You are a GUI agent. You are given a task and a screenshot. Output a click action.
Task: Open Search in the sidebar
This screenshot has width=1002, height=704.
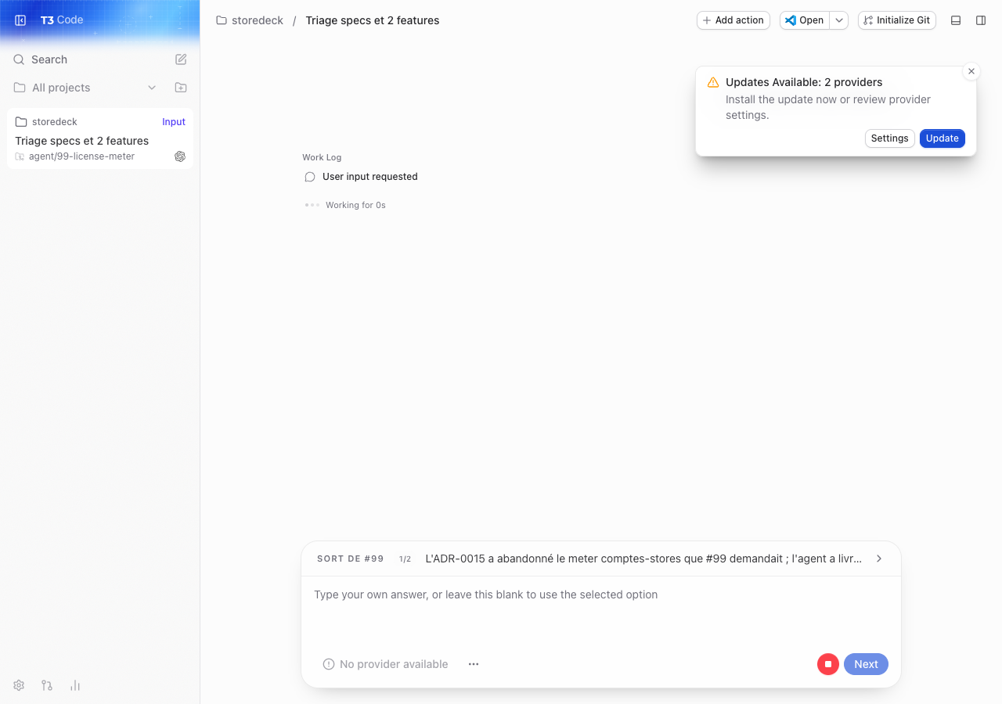click(x=49, y=59)
